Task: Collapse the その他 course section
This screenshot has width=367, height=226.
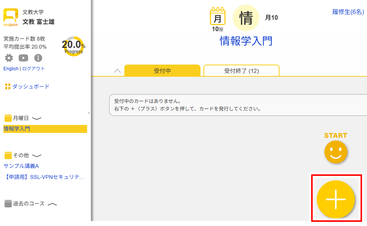Action: (x=37, y=156)
